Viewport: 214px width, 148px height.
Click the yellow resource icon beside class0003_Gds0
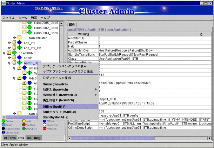click(x=24, y=32)
